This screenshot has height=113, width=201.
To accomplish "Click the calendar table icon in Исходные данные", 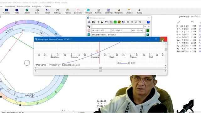I will coord(106,22).
